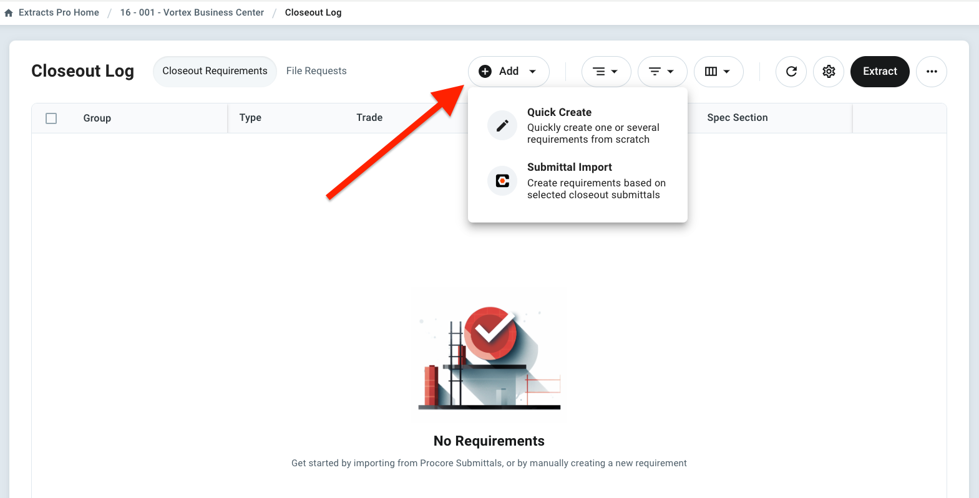This screenshot has width=979, height=498.
Task: Open the columns layout dropdown
Action: click(x=718, y=72)
